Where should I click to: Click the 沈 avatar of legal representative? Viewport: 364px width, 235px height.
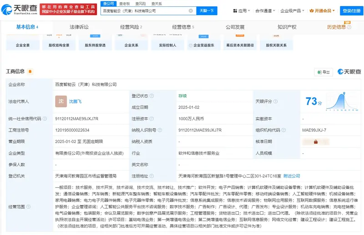pyautogui.click(x=61, y=102)
